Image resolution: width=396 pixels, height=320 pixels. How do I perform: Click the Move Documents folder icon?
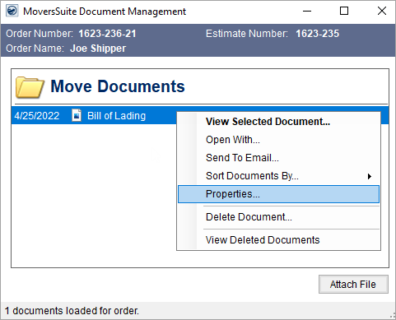pyautogui.click(x=30, y=87)
